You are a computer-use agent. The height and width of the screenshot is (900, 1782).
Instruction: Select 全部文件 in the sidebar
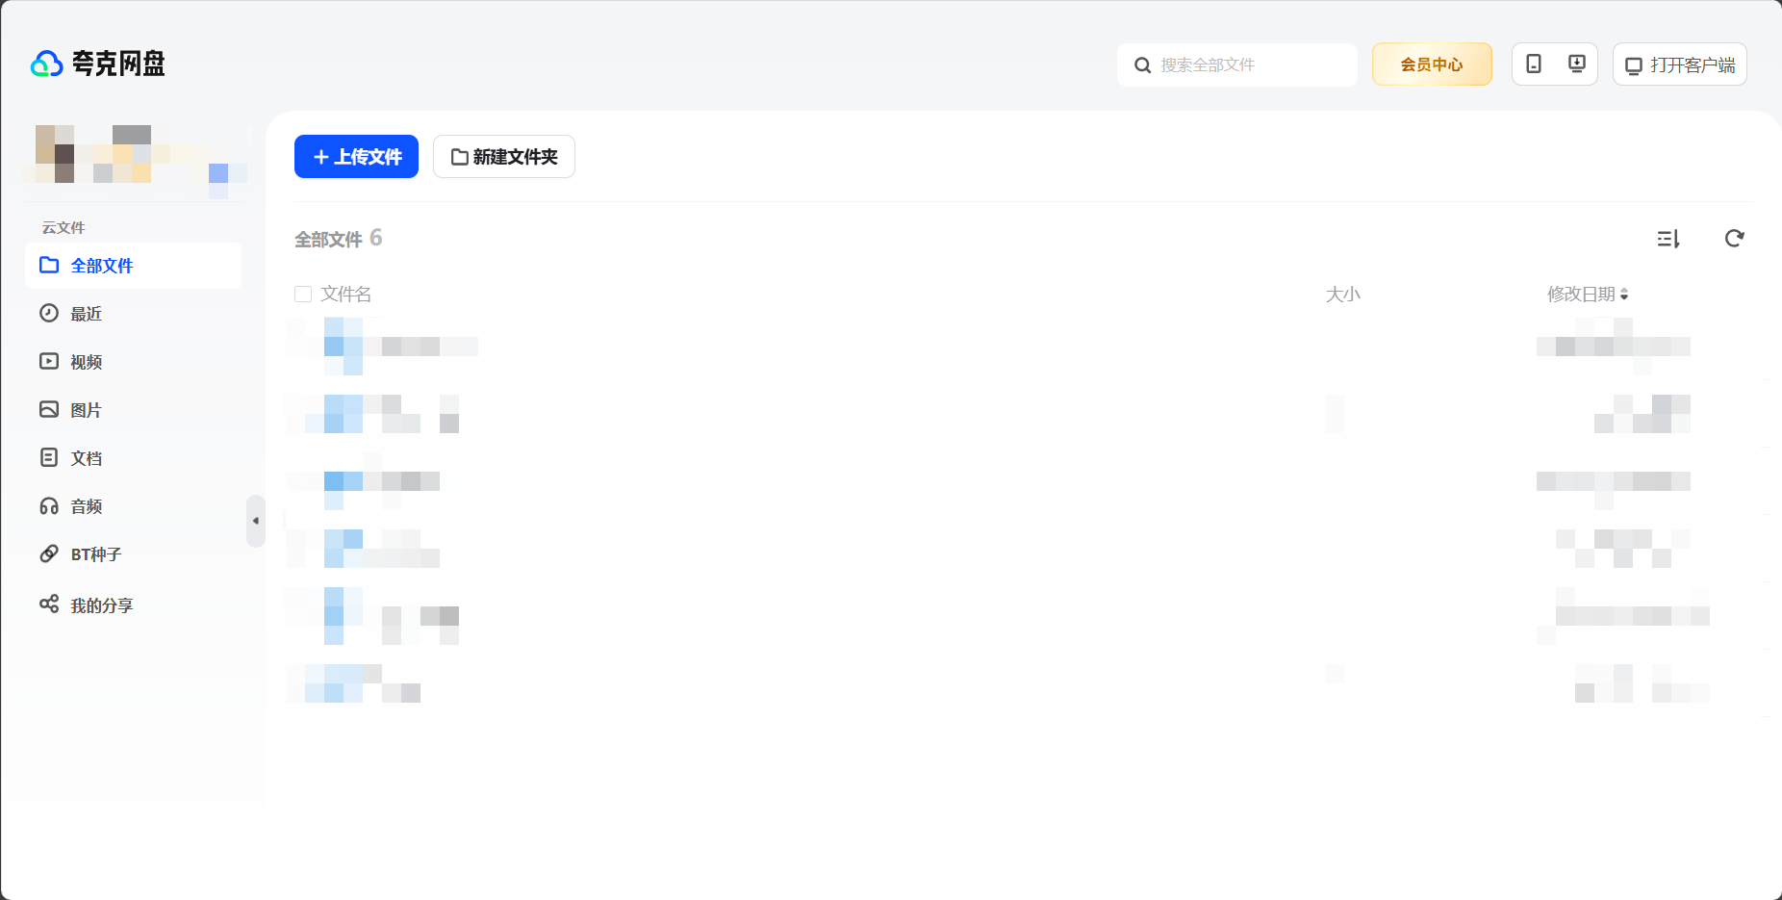[x=101, y=266]
